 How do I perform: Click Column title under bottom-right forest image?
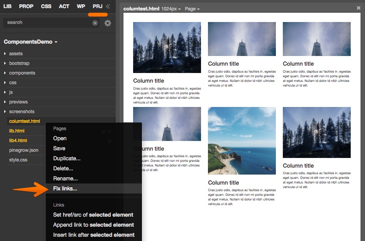coord(298,166)
